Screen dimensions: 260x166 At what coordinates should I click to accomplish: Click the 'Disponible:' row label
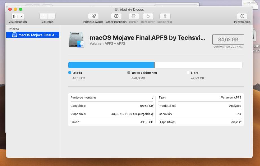point(78,114)
